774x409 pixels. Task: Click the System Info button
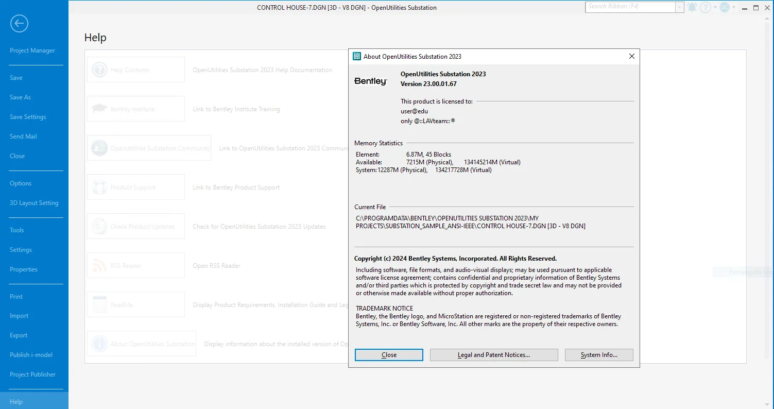(599, 355)
